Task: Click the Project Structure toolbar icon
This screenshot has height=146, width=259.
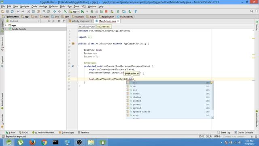Action: (x=124, y=11)
